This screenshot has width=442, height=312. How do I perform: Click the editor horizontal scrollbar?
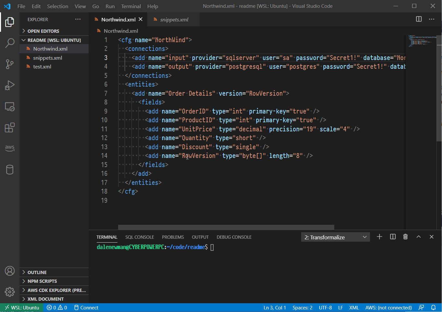click(x=226, y=227)
